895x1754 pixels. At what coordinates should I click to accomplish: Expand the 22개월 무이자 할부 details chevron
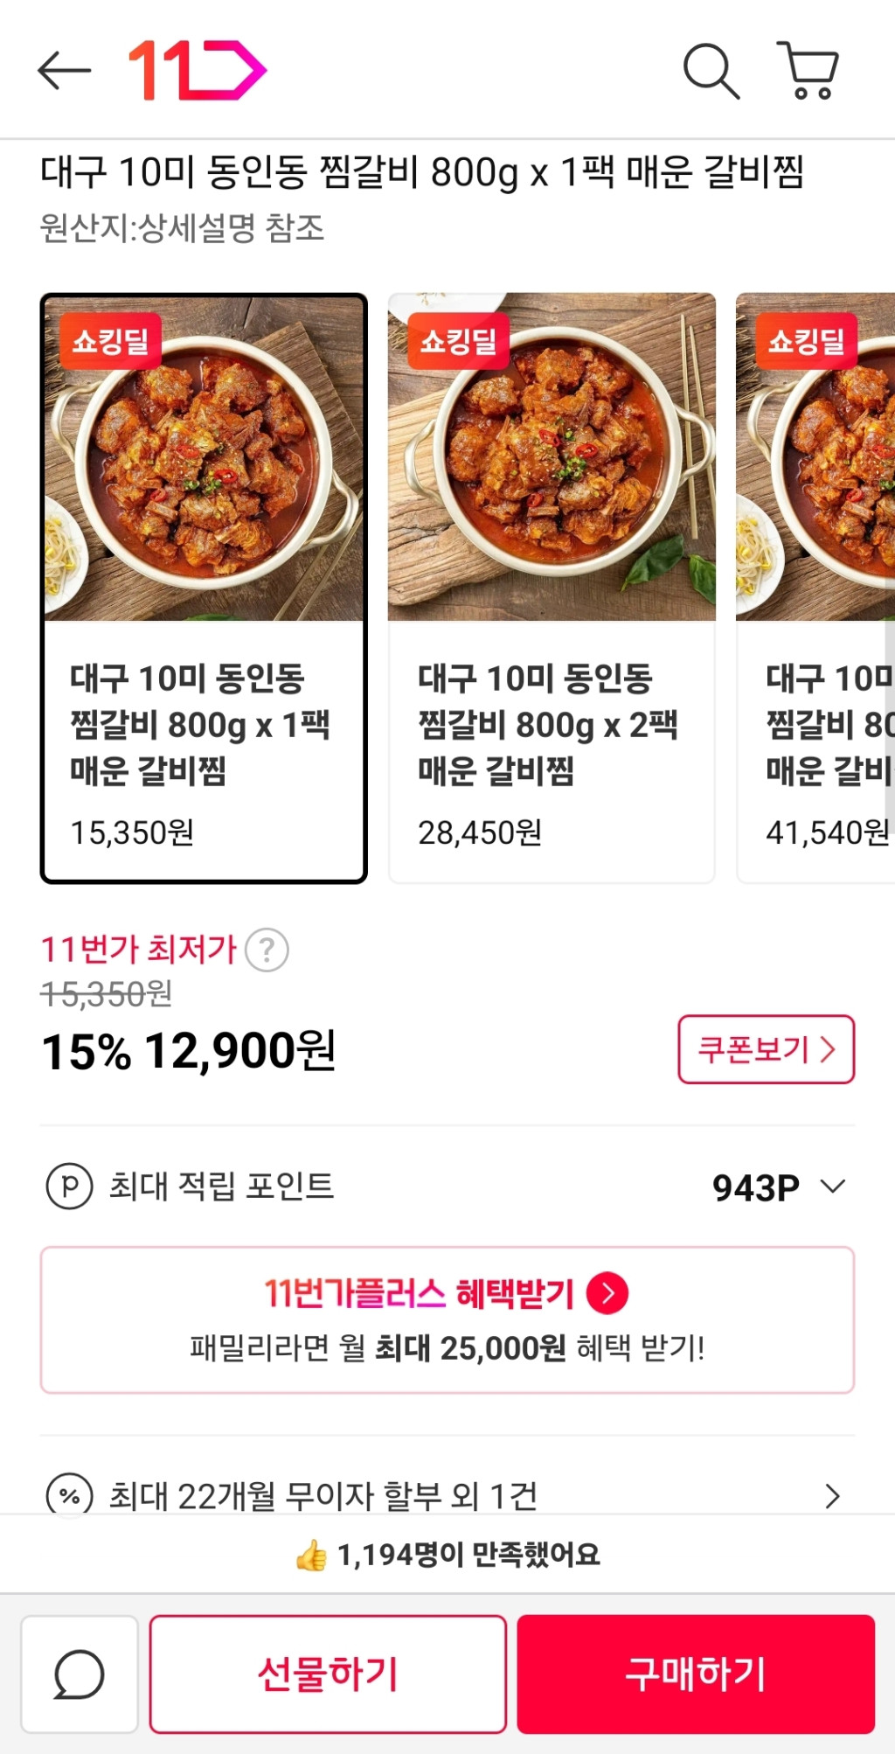pos(832,1496)
